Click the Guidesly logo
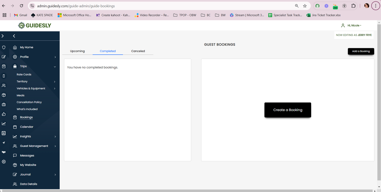Screen dimensions: 381x192 coord(35,25)
